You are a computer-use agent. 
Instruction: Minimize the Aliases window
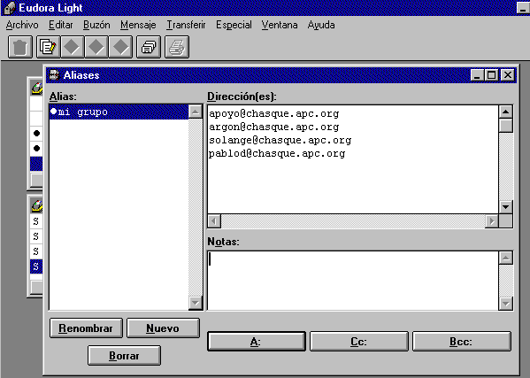(x=477, y=75)
